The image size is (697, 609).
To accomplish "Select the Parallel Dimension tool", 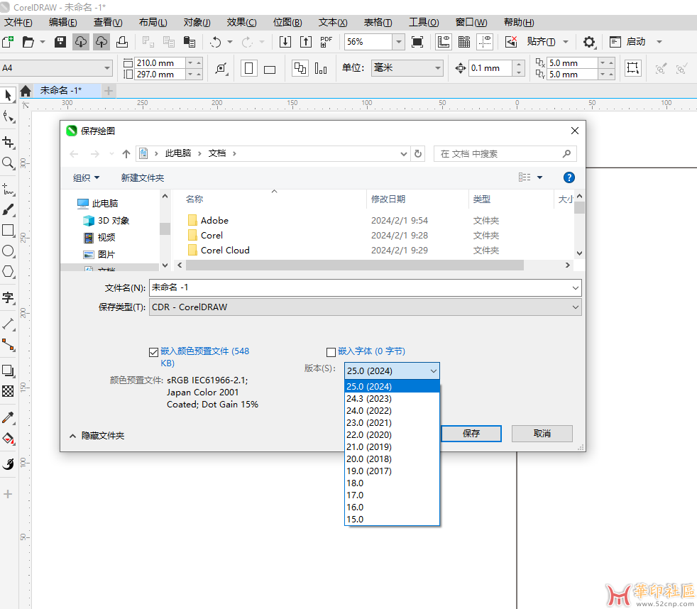I will (x=8, y=324).
